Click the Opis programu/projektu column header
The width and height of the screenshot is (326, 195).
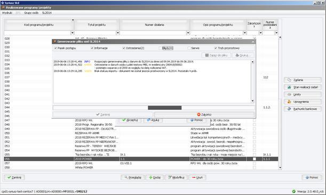(x=218, y=25)
